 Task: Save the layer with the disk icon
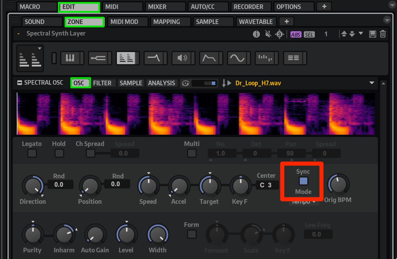(x=373, y=34)
